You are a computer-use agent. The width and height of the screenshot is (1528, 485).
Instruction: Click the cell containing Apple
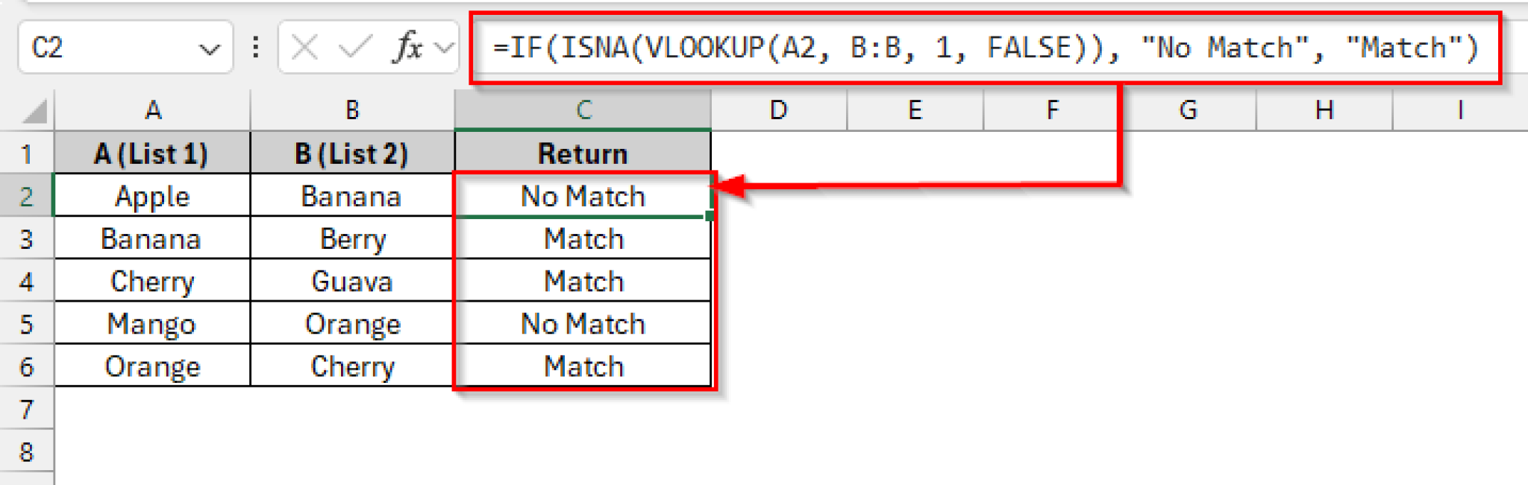(153, 196)
